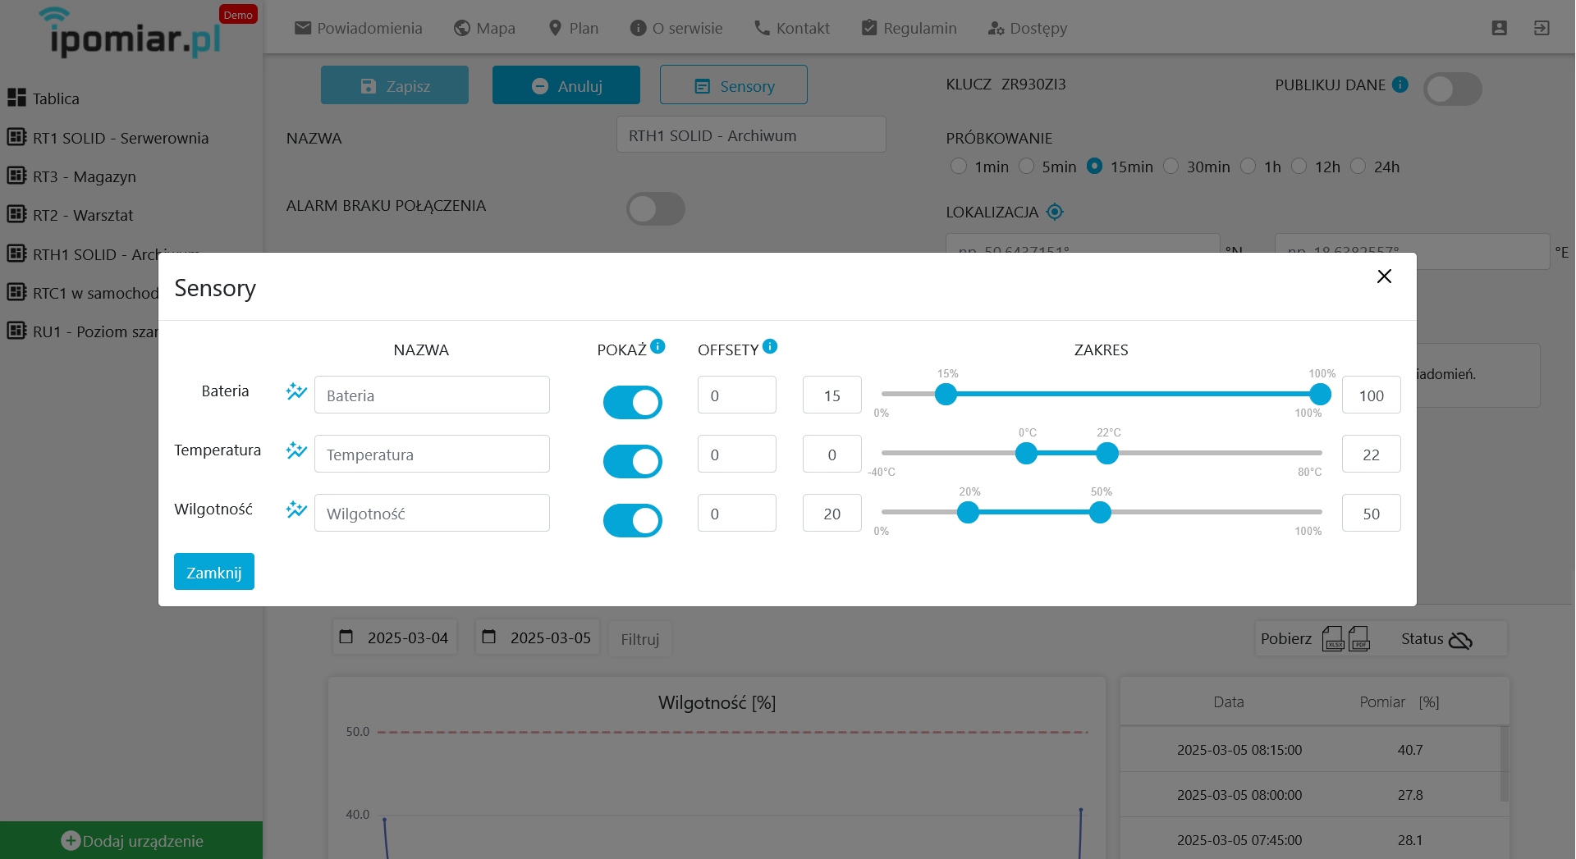Toggle the Bateria show switch off
This screenshot has width=1576, height=859.
633,402
